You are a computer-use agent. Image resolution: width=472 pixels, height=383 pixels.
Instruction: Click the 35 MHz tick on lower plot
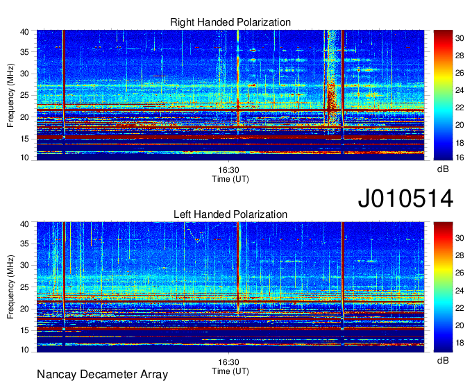(x=24, y=244)
